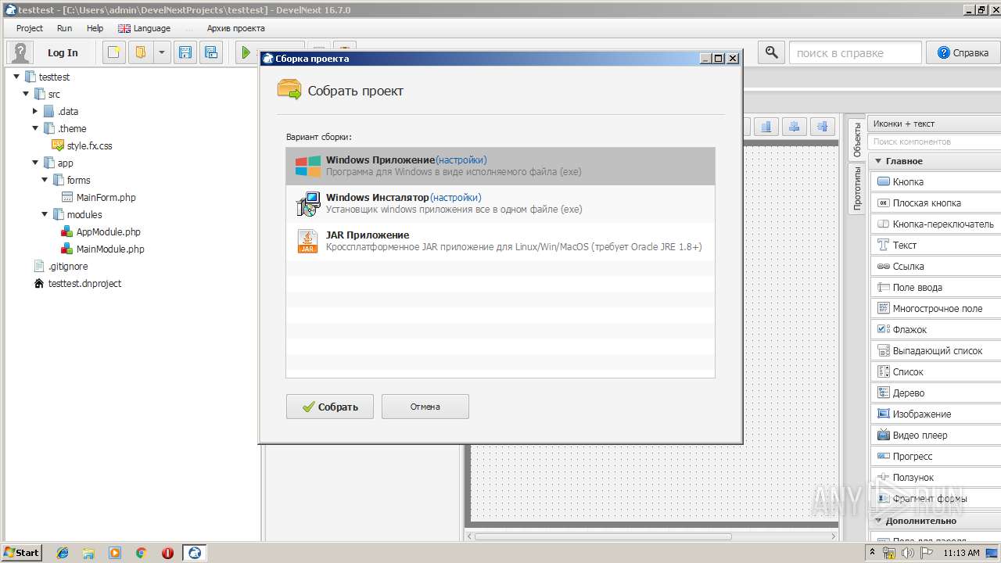Screen dimensions: 1001x563
Task: Switch to the Прототипы vertical tab
Action: tap(856, 188)
